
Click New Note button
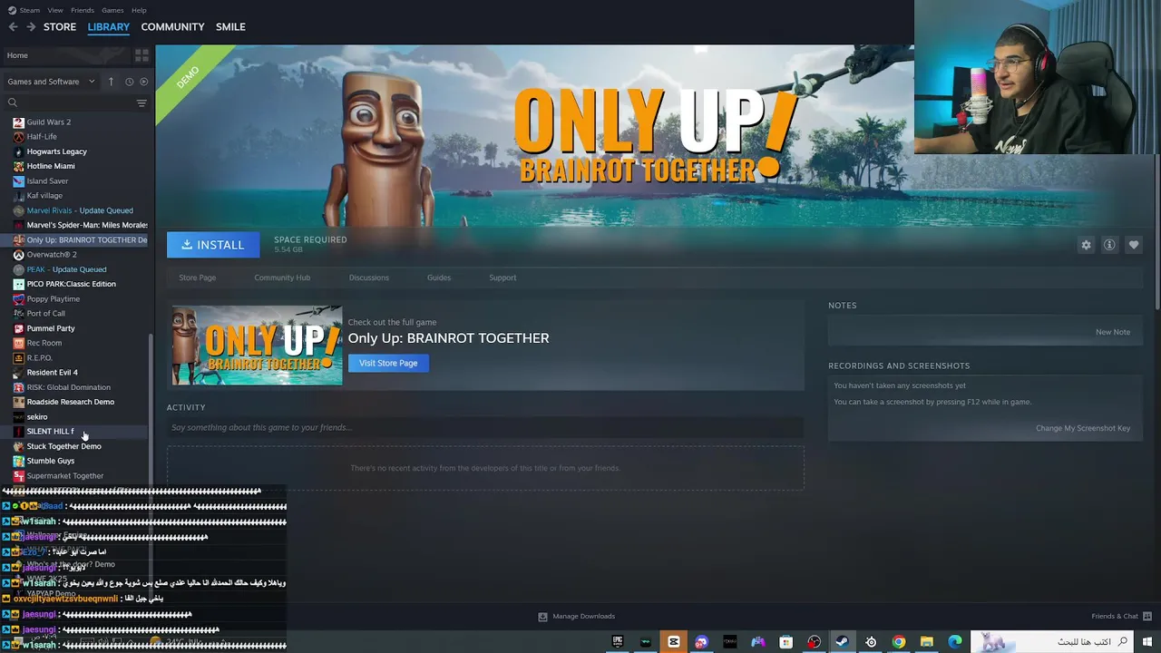1113,332
